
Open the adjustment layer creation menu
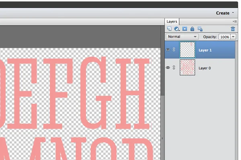pyautogui.click(x=177, y=29)
